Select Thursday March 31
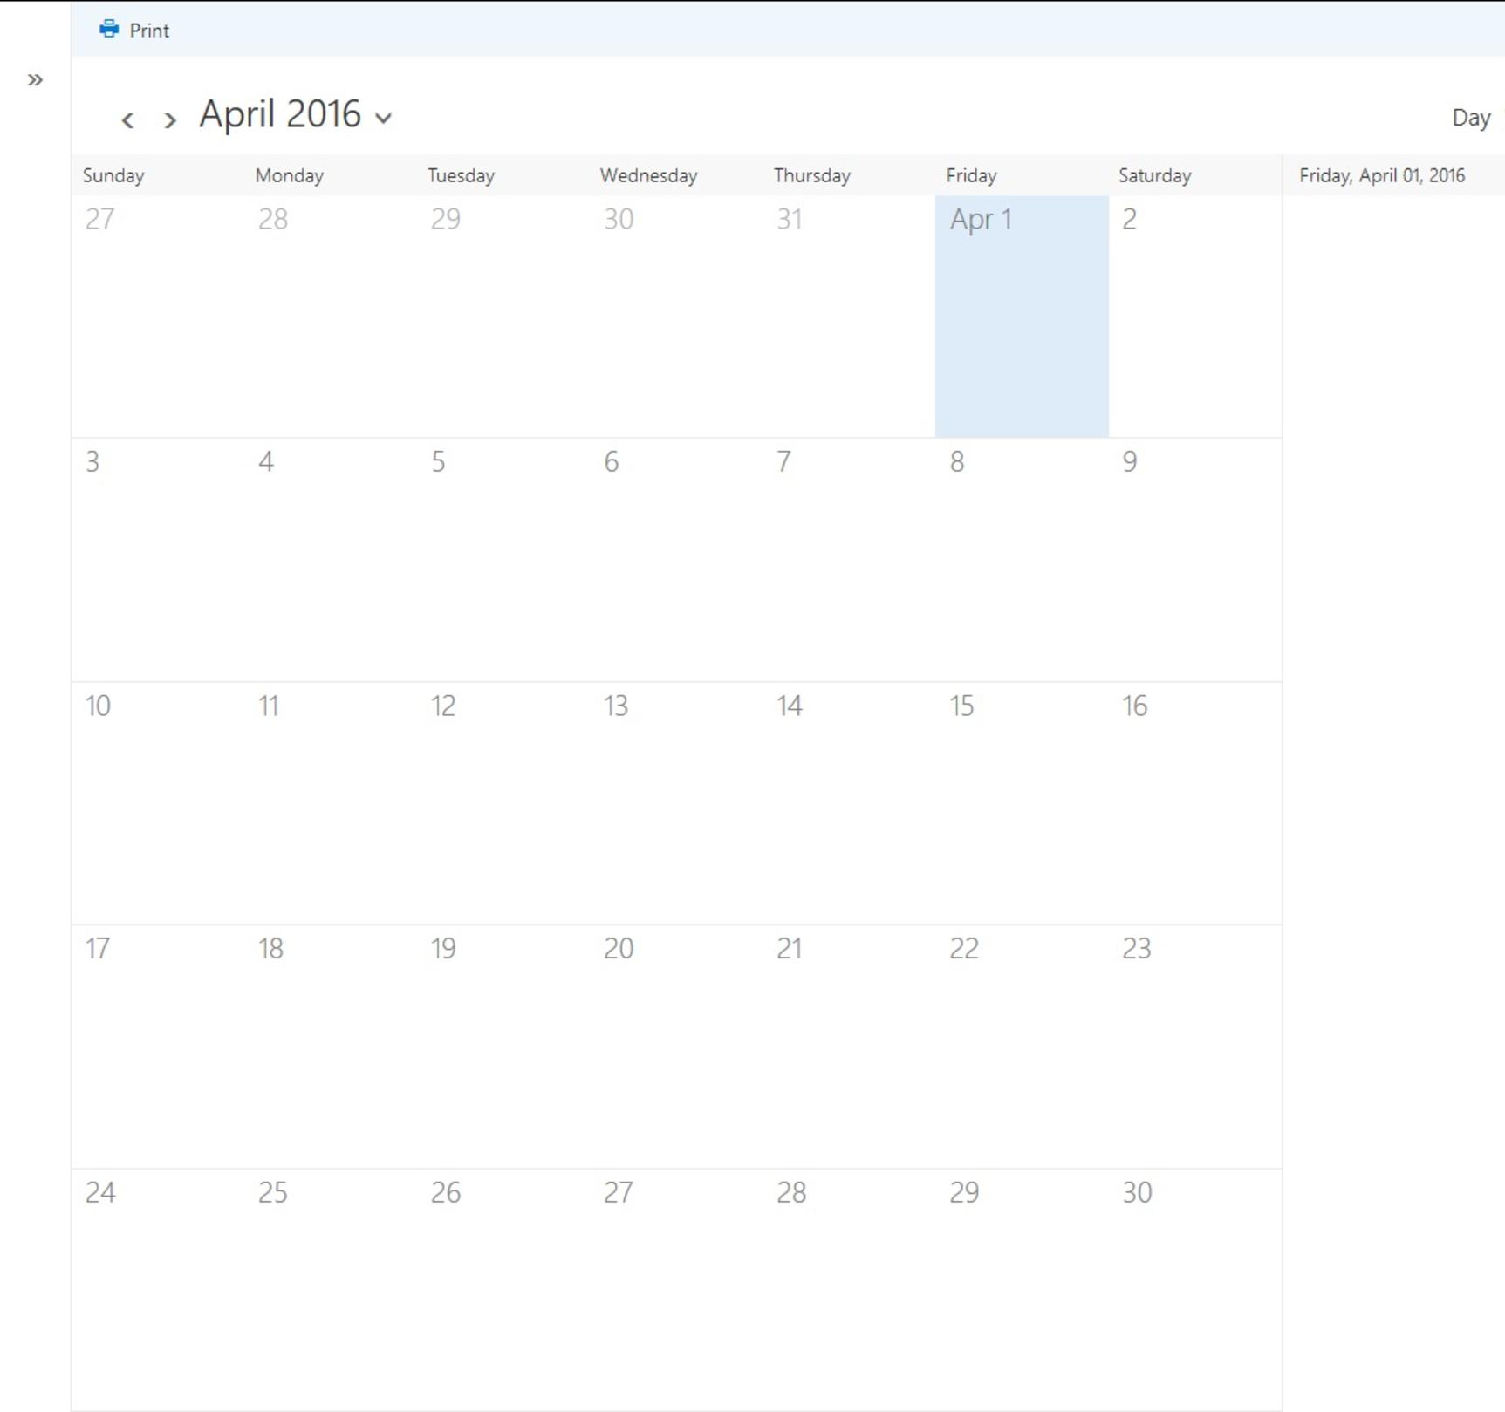 848,316
